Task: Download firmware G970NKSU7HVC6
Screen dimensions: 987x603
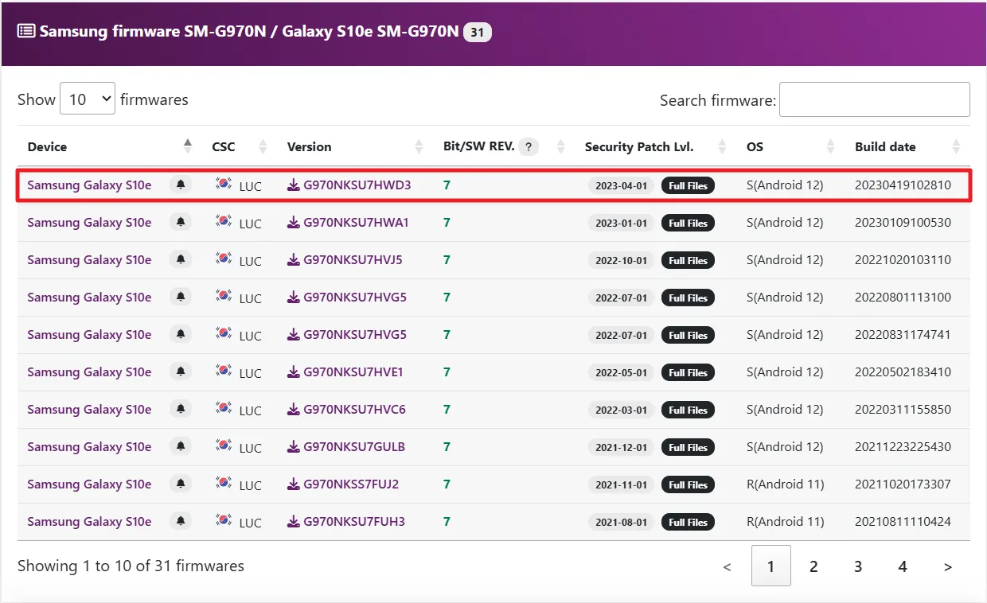Action: tap(346, 409)
